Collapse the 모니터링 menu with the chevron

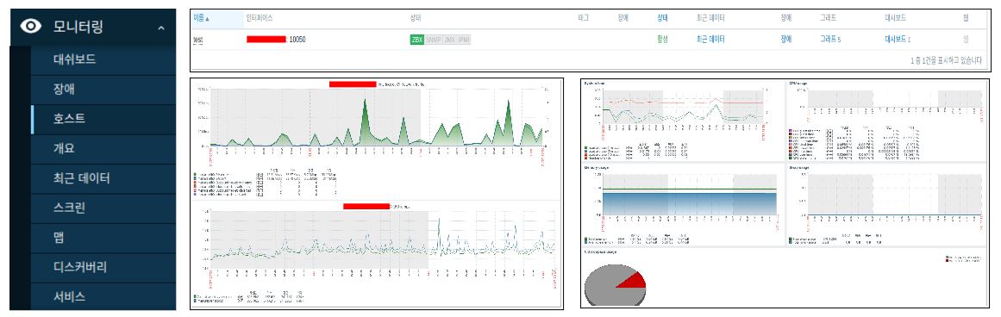click(161, 28)
